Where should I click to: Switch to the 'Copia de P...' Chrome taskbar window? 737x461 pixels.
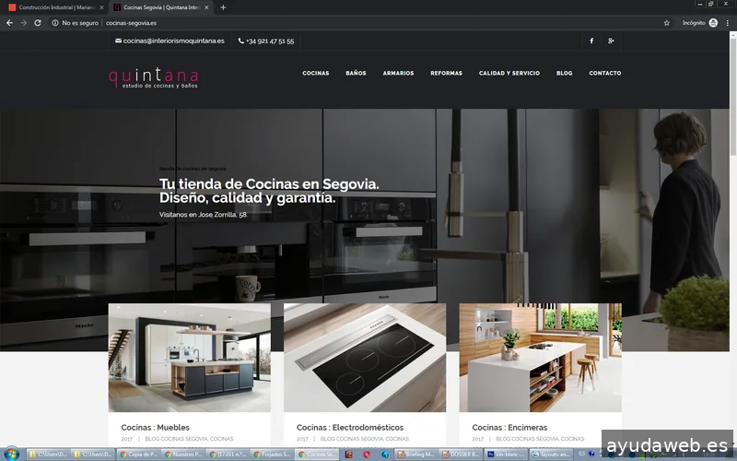pos(138,454)
